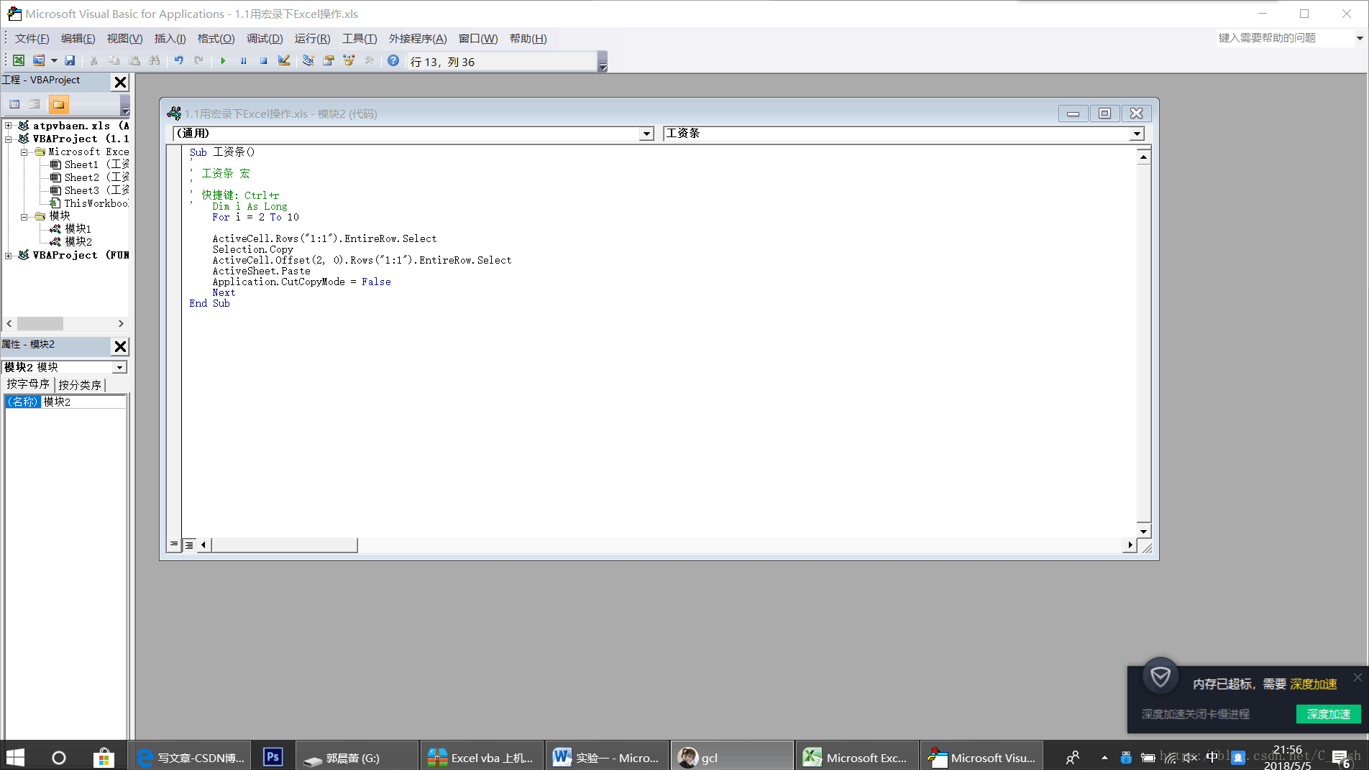1369x770 pixels.
Task: Expand the VBAProject (FUN node
Action: coord(9,255)
